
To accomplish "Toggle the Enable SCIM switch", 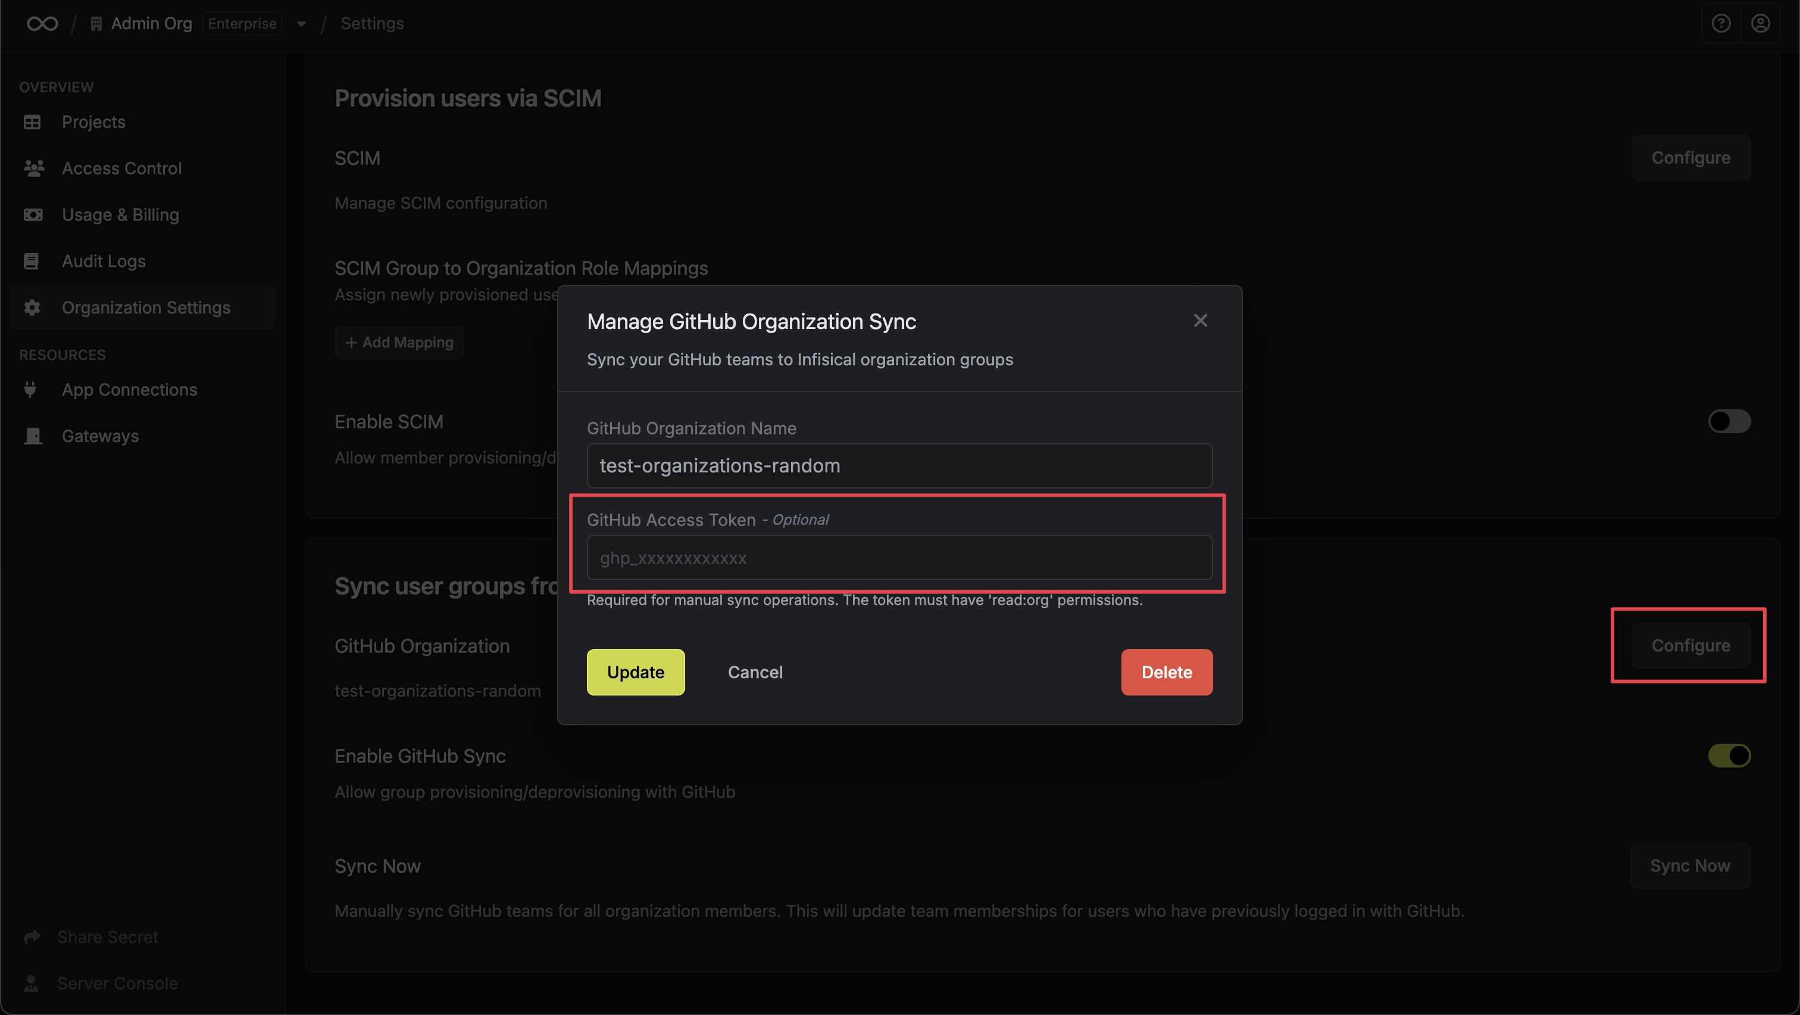I will [1729, 421].
